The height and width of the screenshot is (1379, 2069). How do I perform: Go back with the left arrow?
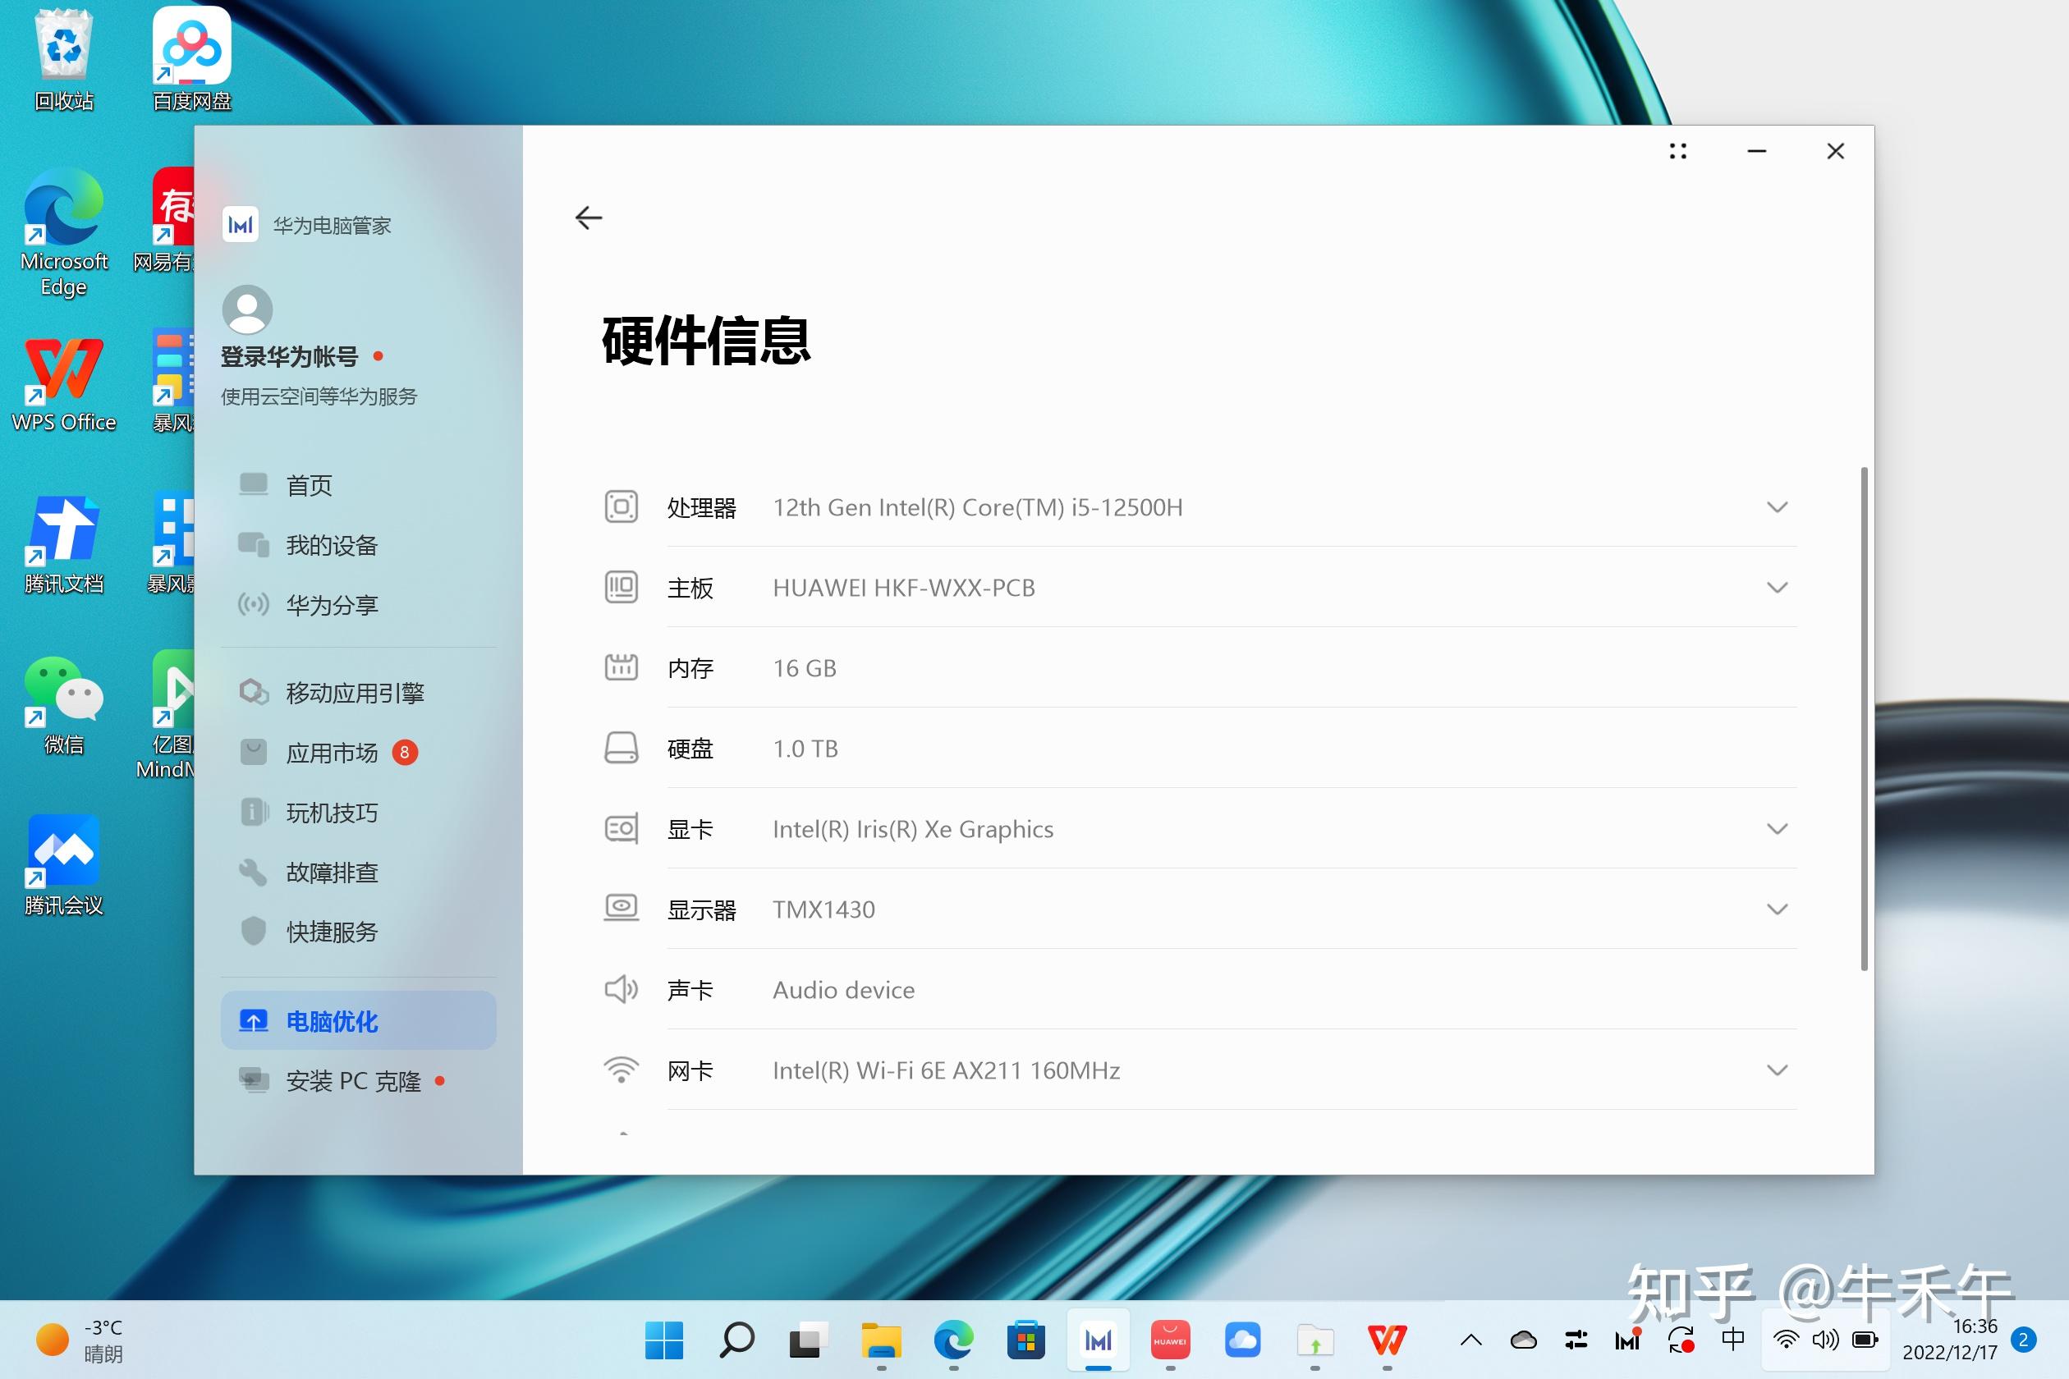pyautogui.click(x=589, y=218)
